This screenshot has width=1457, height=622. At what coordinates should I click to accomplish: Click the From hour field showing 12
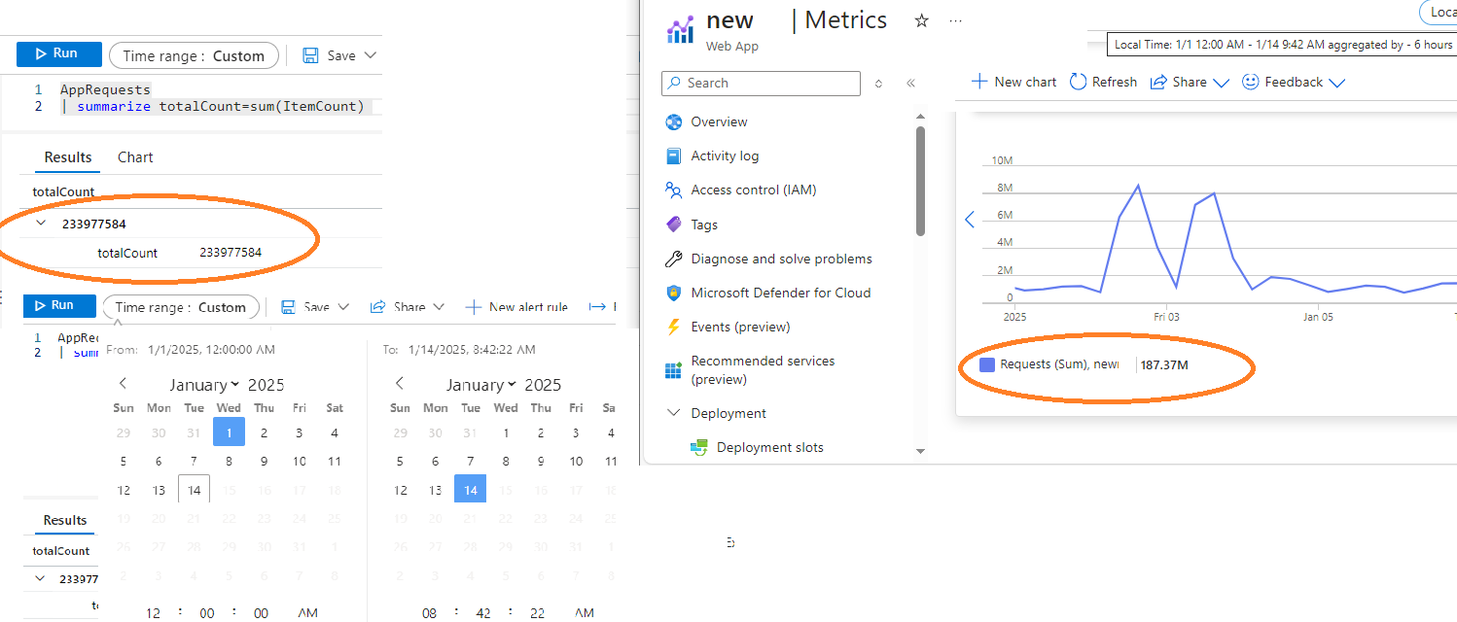click(x=153, y=613)
